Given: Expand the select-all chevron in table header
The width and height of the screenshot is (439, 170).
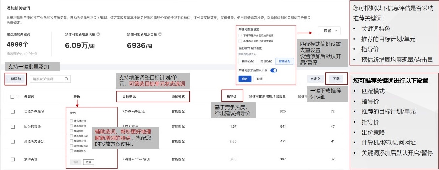Looking at the screenshot, I should pos(17,96).
